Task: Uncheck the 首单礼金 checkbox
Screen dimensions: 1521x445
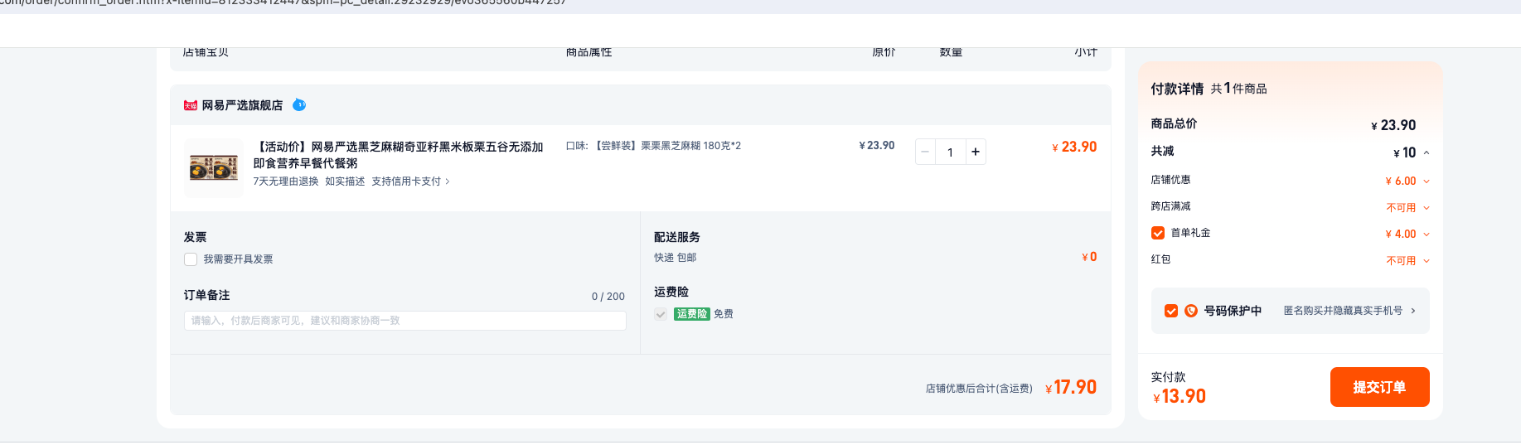Action: click(1158, 233)
